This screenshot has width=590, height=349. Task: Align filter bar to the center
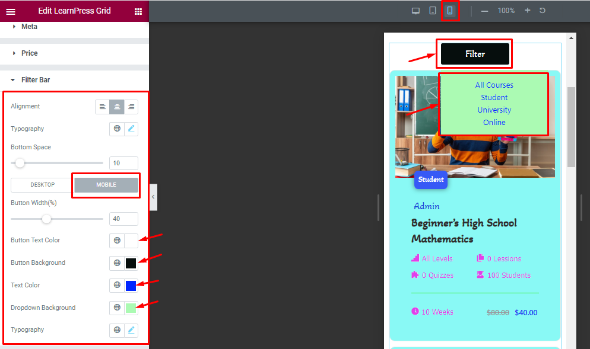(117, 107)
